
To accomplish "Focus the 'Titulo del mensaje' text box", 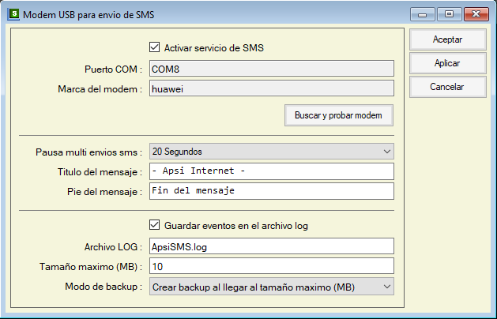I will tap(271, 171).
